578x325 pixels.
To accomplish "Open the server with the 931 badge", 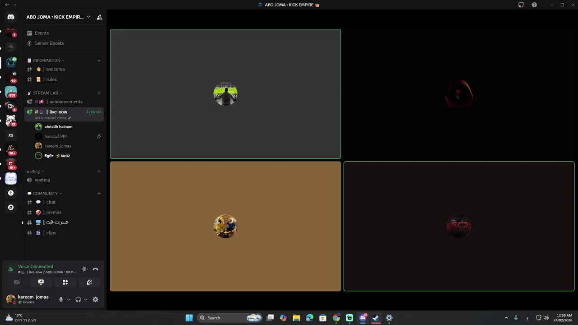I will pos(11,92).
